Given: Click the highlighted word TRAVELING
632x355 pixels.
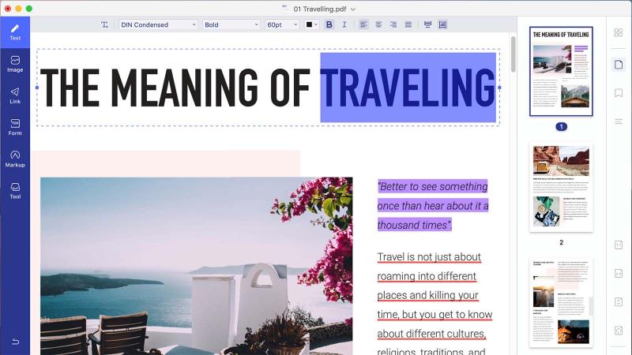Looking at the screenshot, I should [408, 88].
